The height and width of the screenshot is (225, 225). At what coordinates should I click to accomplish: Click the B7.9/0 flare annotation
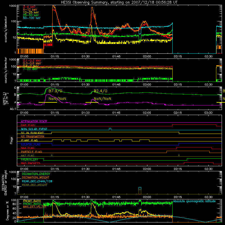click(55, 91)
